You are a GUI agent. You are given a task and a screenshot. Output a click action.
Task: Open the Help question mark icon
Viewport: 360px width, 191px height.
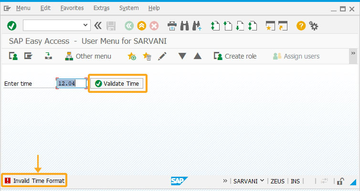(x=301, y=26)
